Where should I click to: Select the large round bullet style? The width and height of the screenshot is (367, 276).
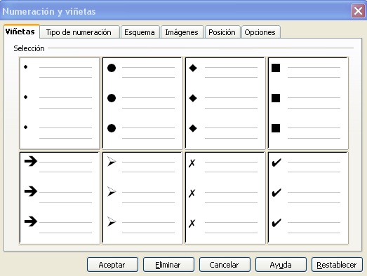142,103
